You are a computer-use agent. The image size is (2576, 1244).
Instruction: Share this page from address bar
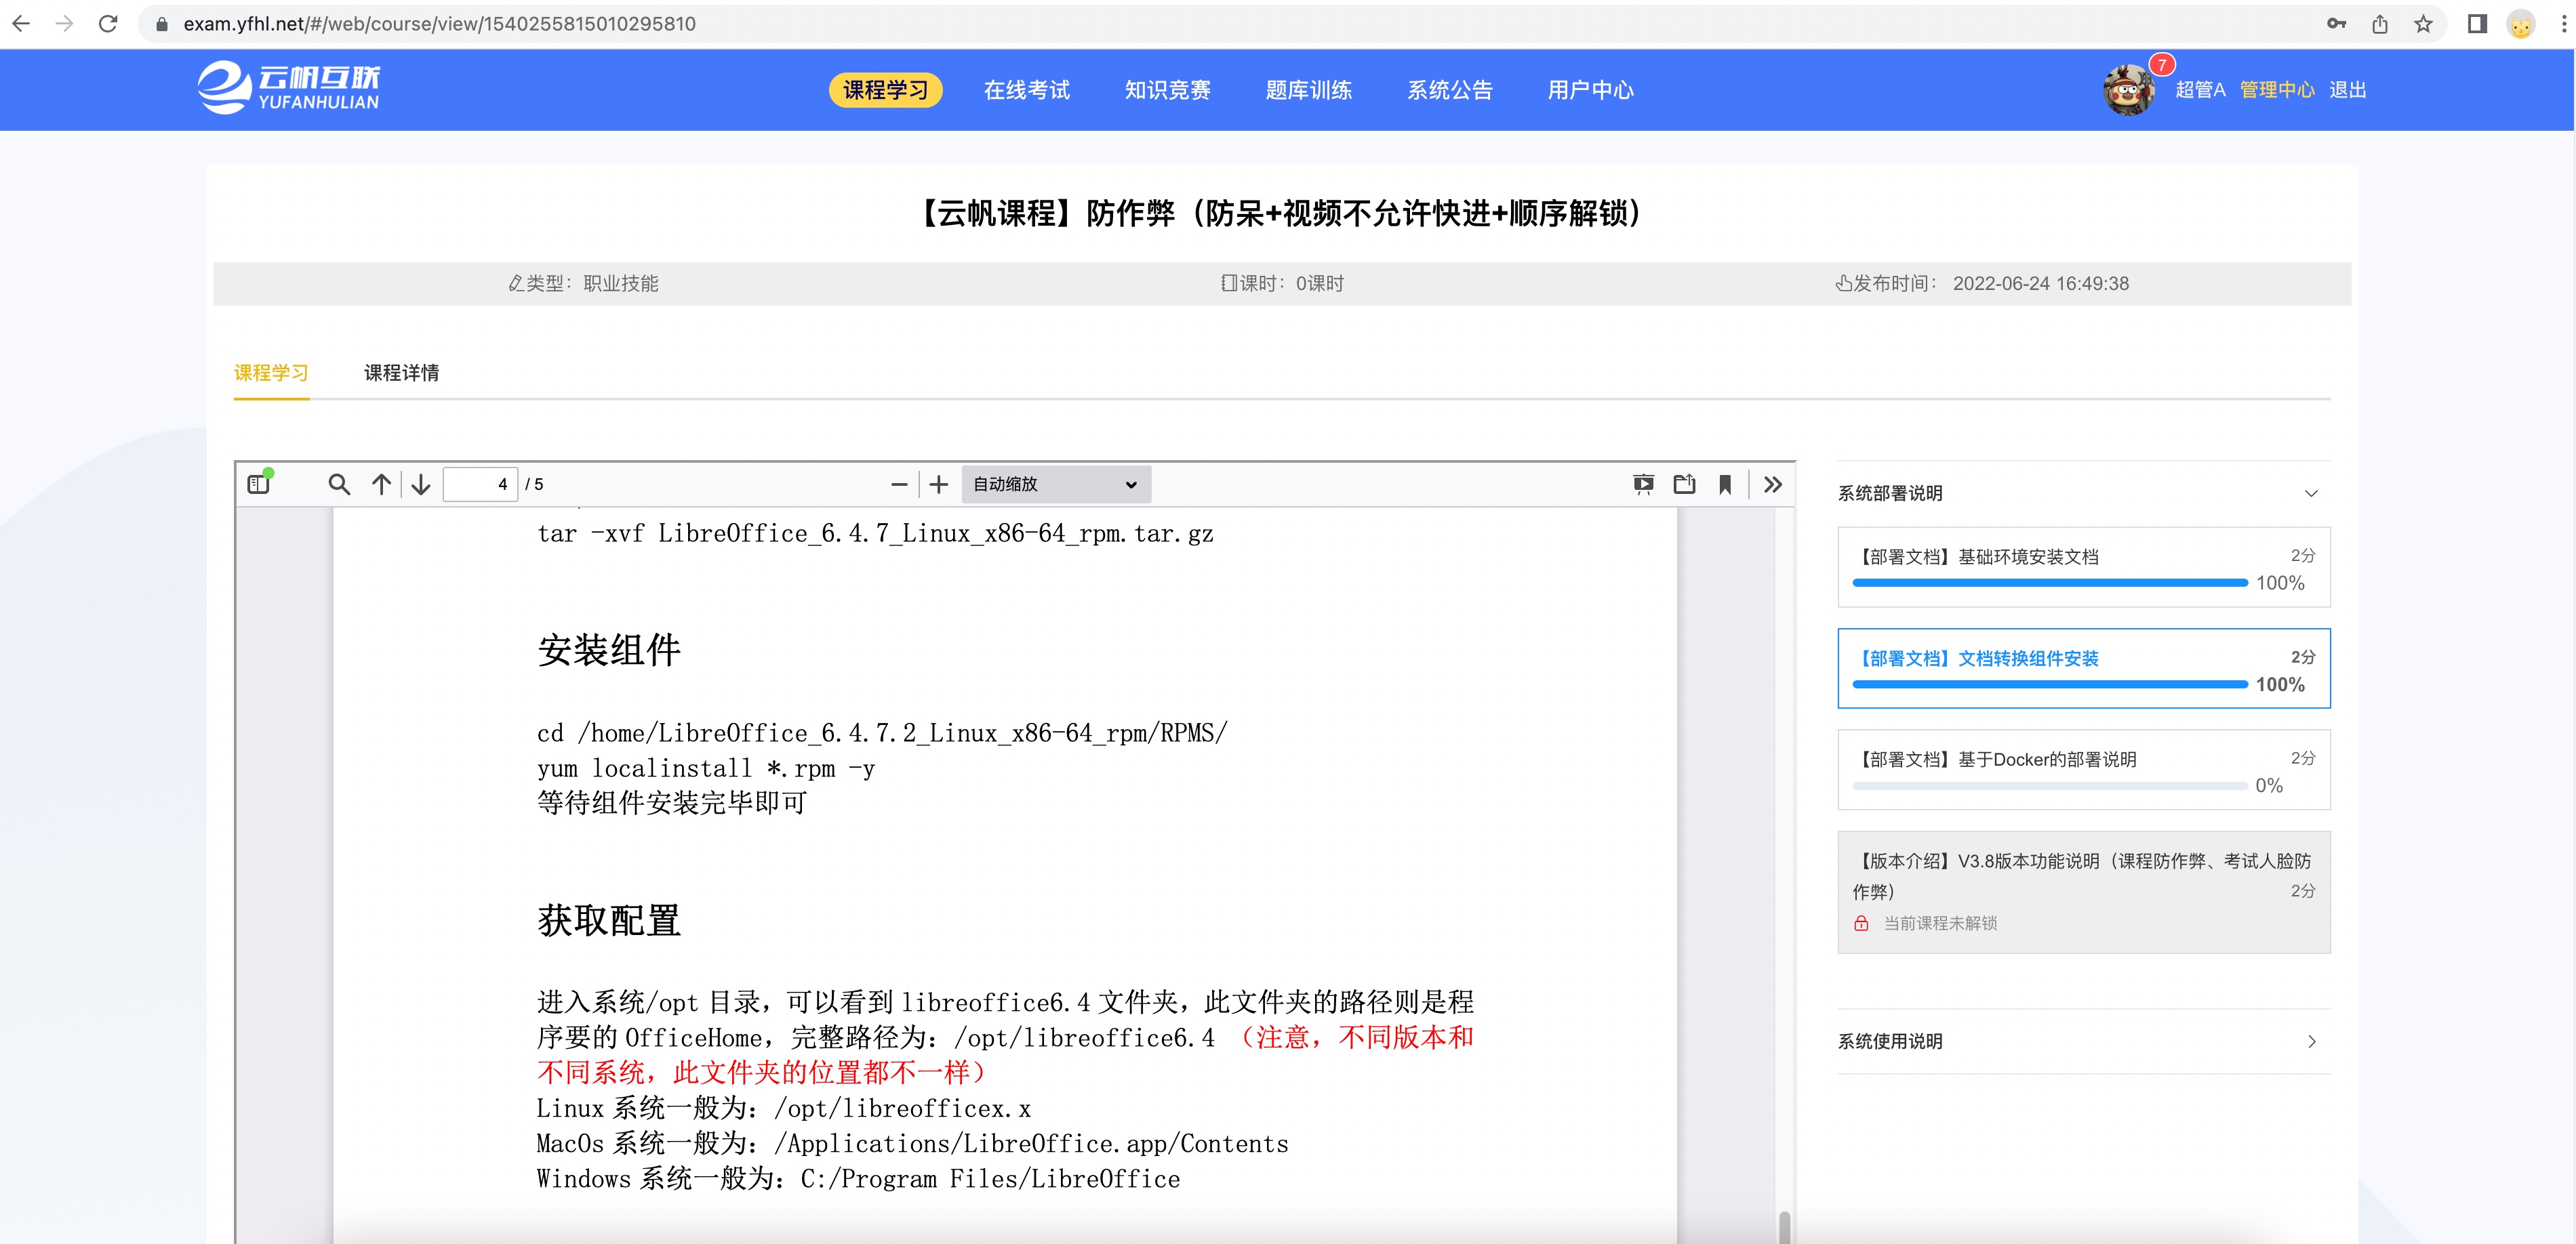[x=2380, y=23]
